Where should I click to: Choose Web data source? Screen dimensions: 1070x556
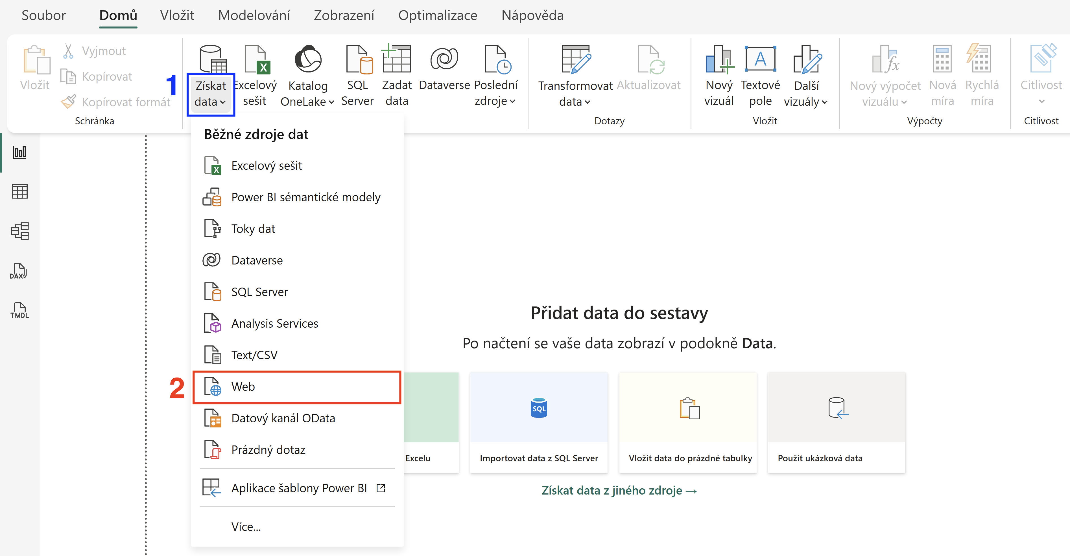coord(297,387)
